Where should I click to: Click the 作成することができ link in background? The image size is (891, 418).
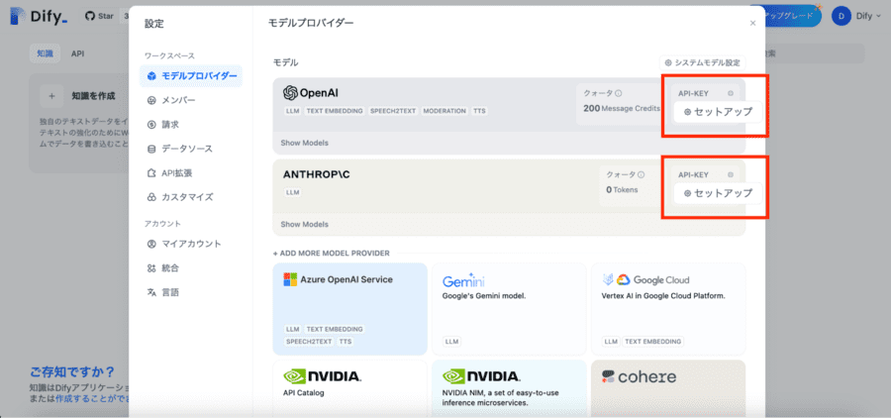(x=92, y=398)
